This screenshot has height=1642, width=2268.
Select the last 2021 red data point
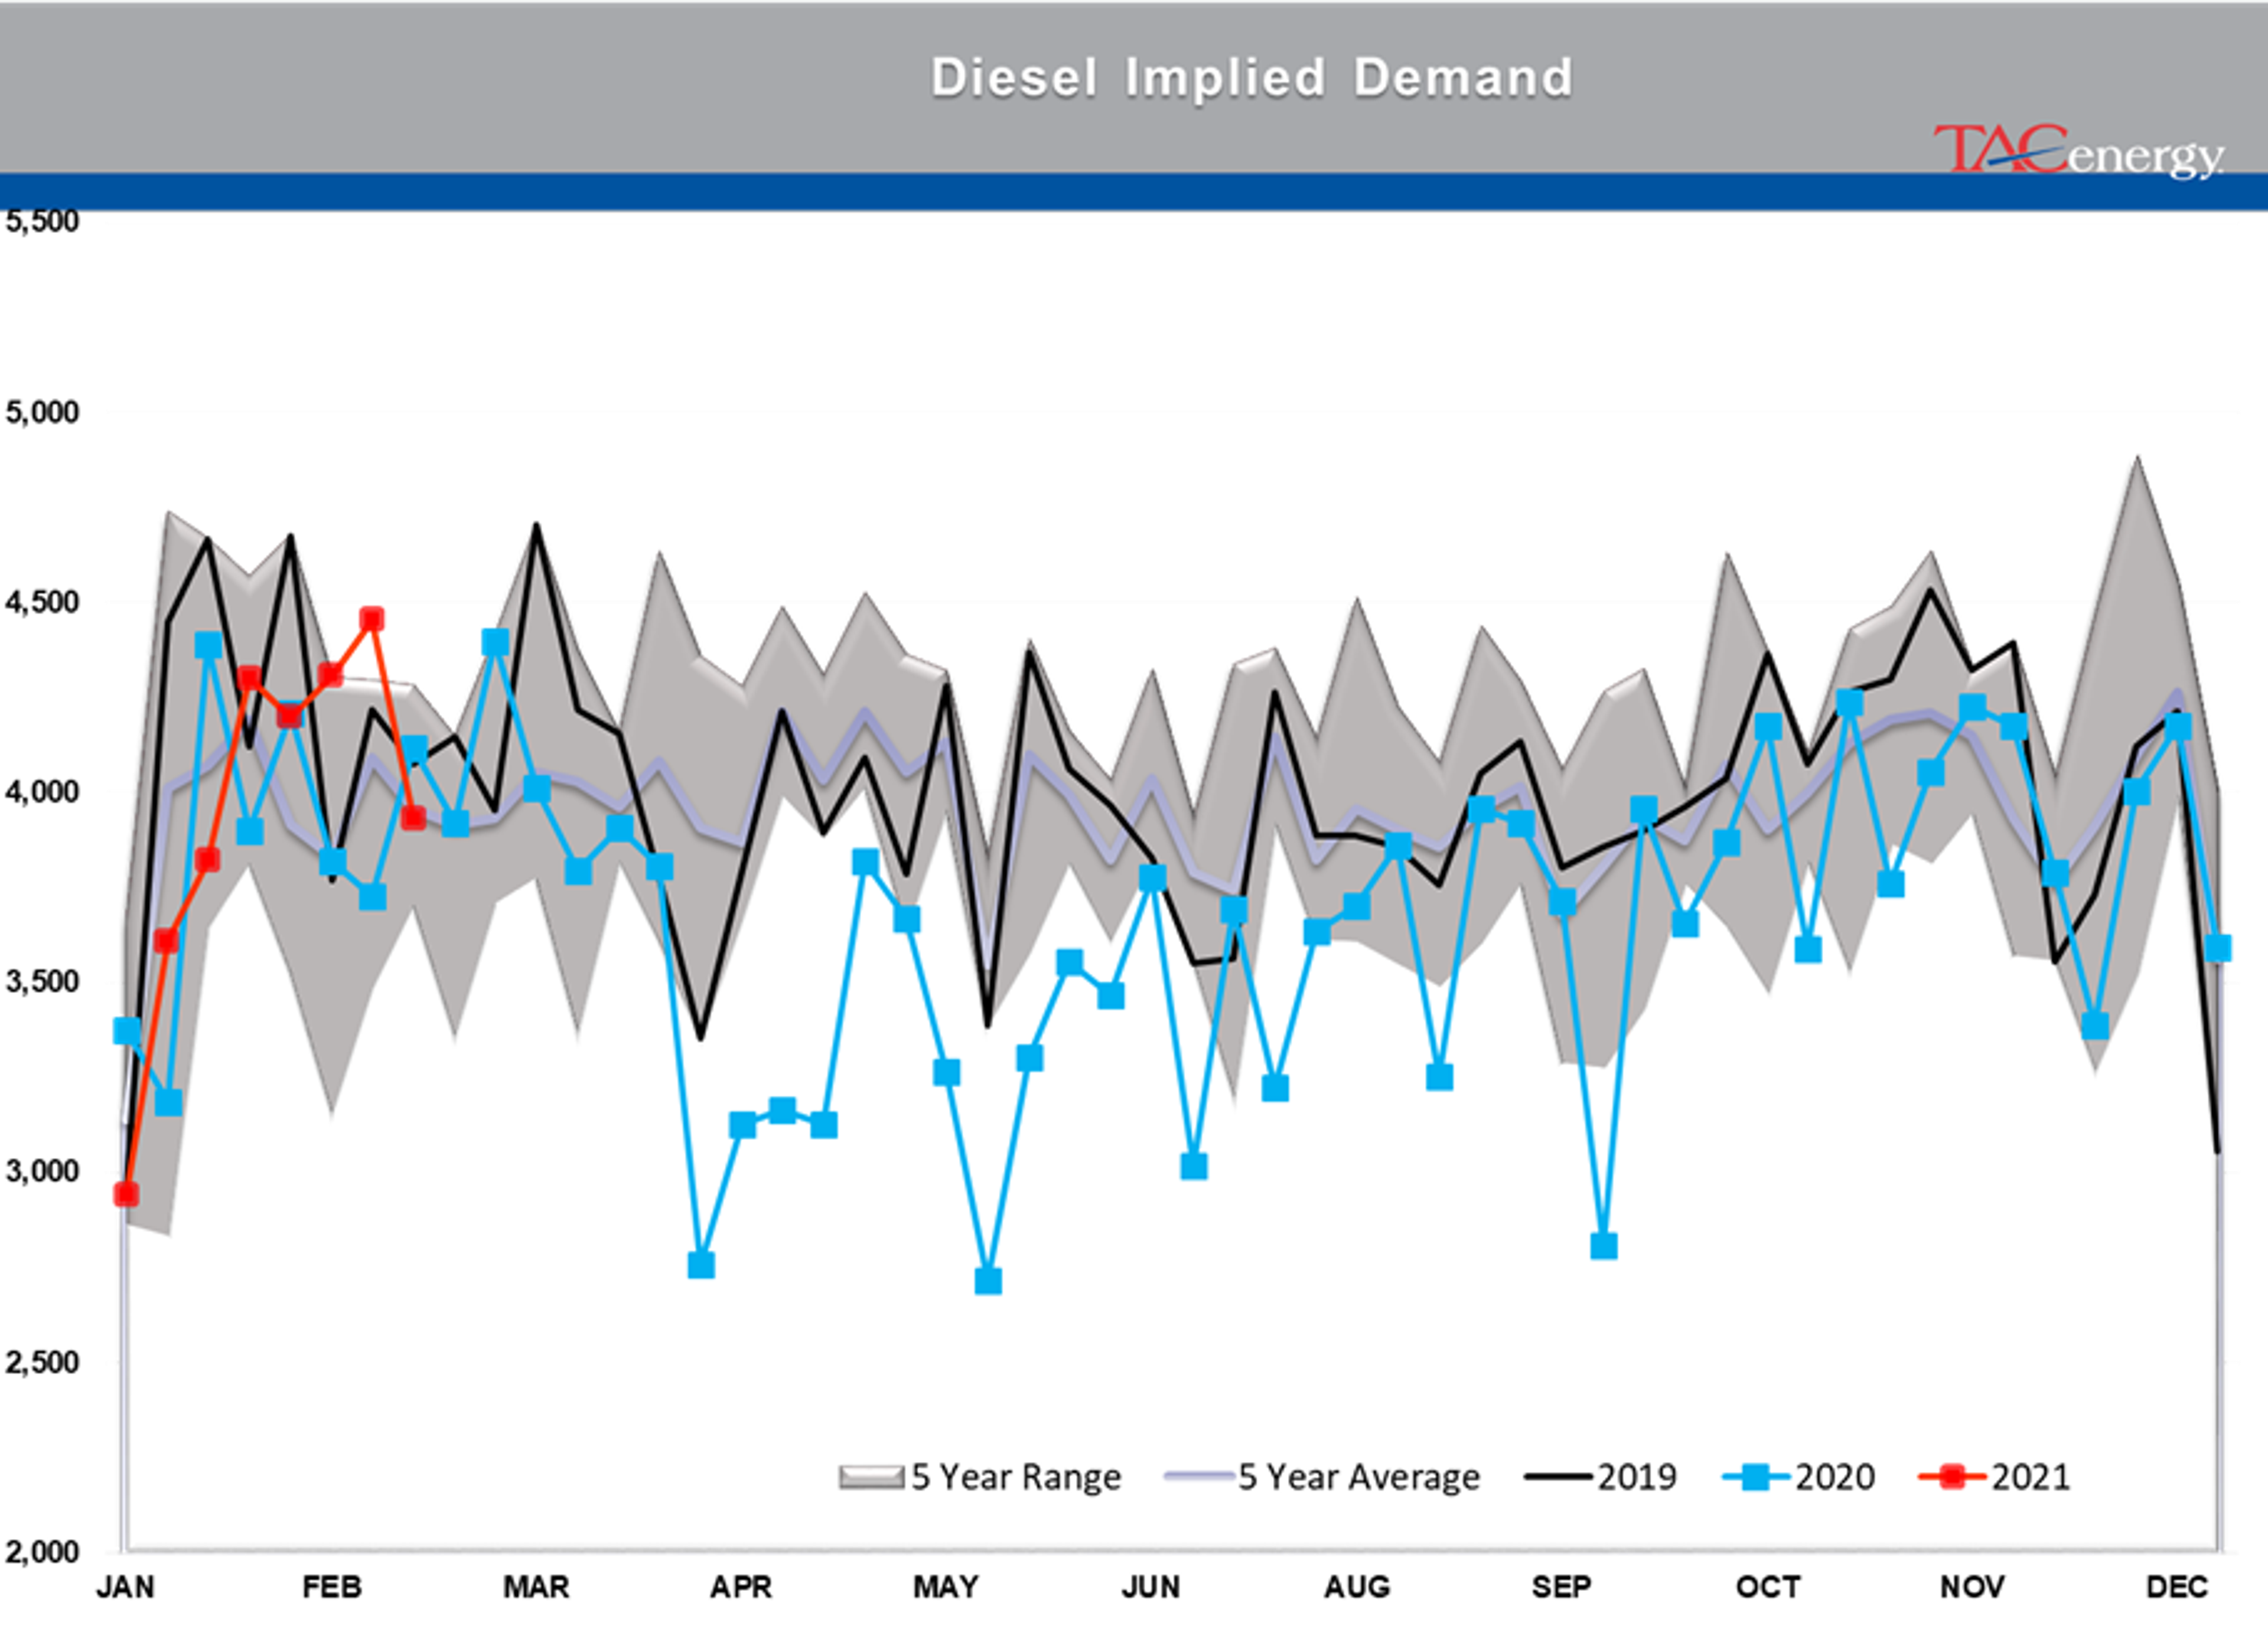pos(413,818)
